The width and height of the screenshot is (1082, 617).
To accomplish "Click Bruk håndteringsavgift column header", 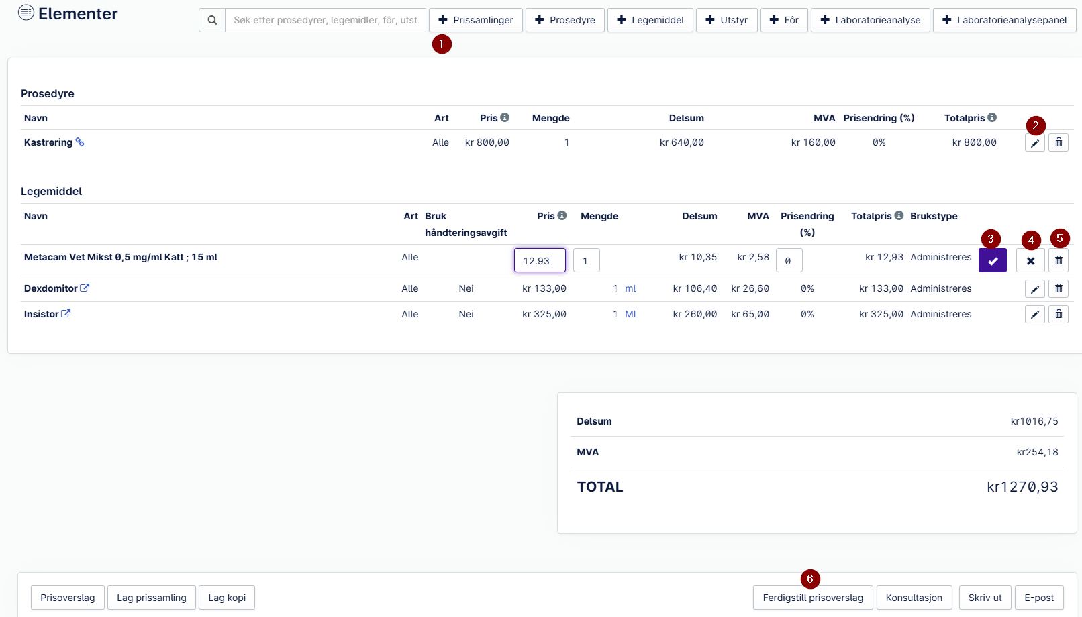I will click(x=466, y=224).
